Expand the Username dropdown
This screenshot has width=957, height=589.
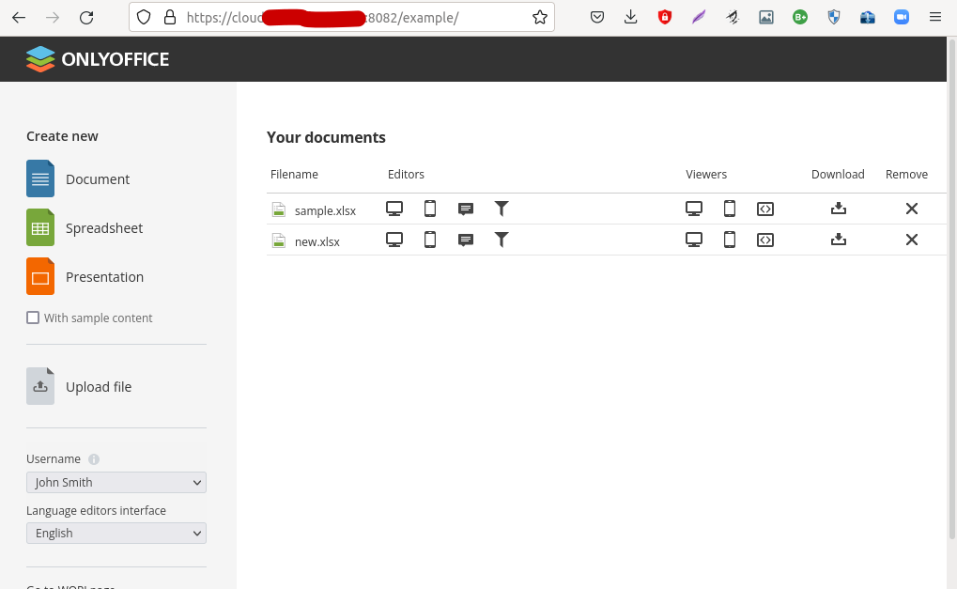point(116,482)
